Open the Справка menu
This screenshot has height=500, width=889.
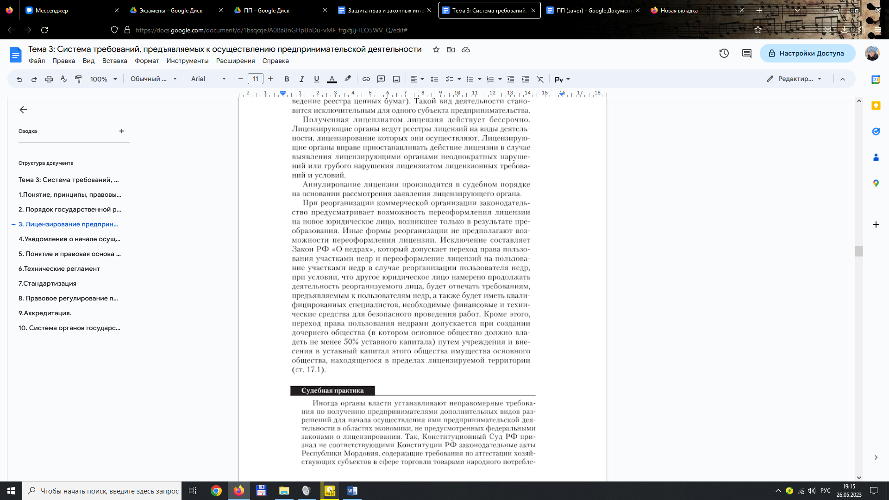(x=275, y=61)
